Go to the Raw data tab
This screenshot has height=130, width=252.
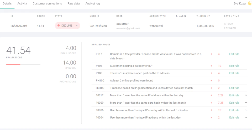click(73, 3)
